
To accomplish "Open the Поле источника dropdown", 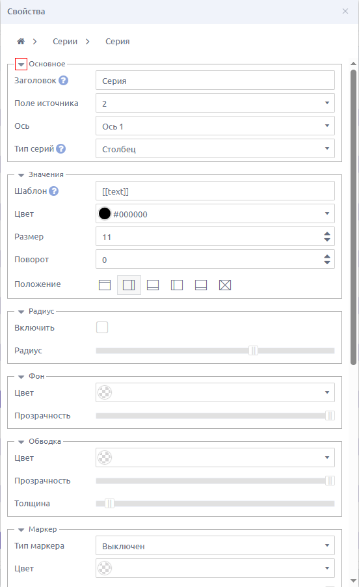I will tap(215, 103).
